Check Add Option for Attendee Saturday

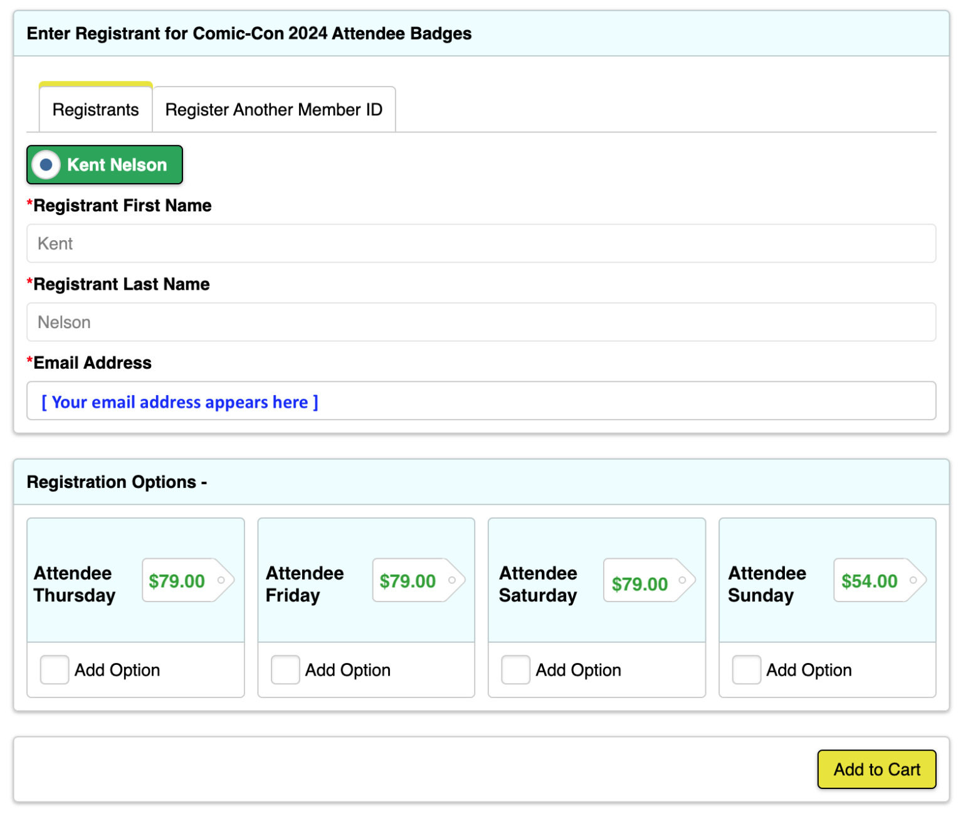point(516,670)
